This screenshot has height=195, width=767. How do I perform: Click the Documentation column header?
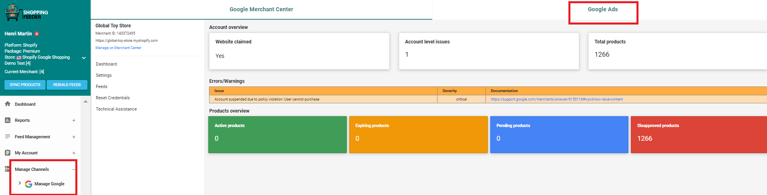click(x=626, y=91)
